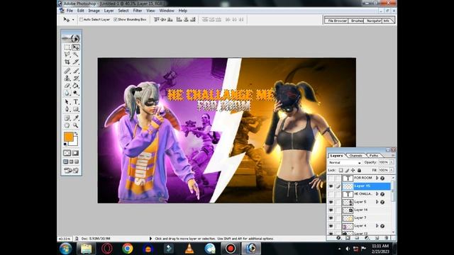
Task: Select the Zoom tool
Action: coord(76,125)
